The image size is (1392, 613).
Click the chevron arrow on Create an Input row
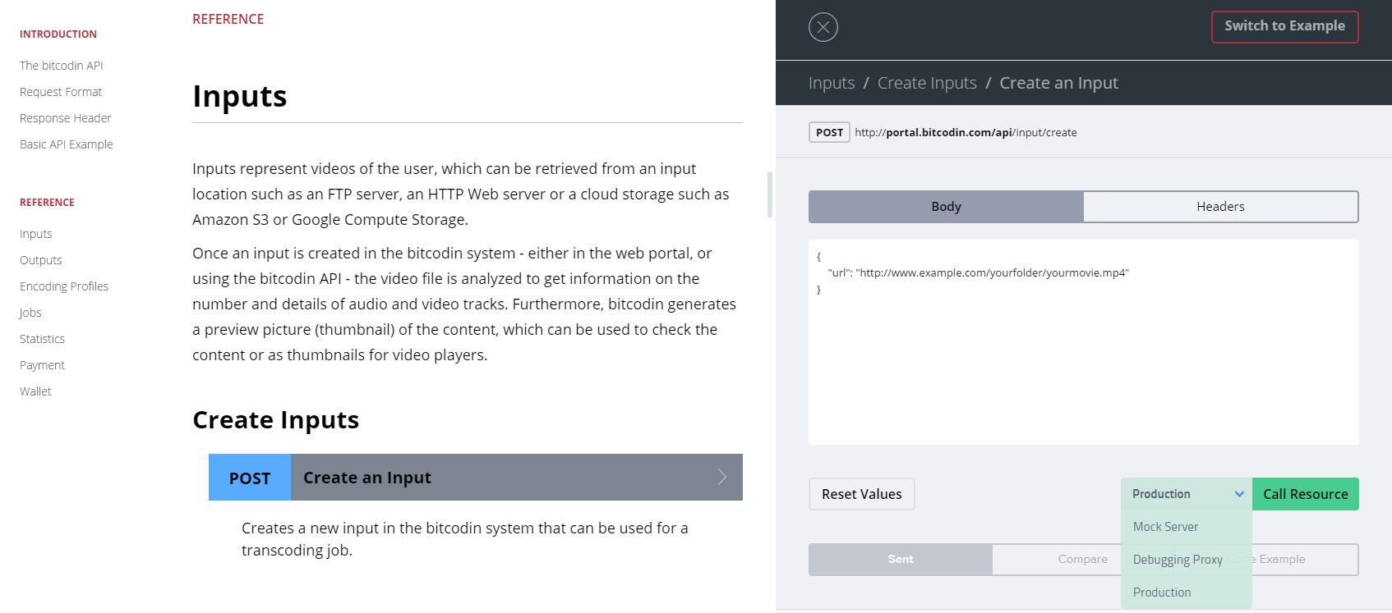tap(721, 477)
